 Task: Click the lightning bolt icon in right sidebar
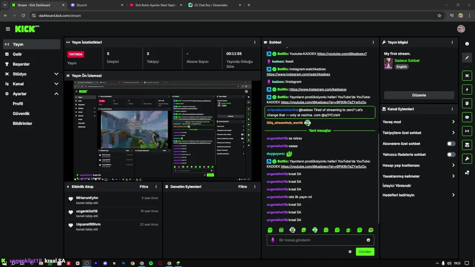click(x=467, y=89)
